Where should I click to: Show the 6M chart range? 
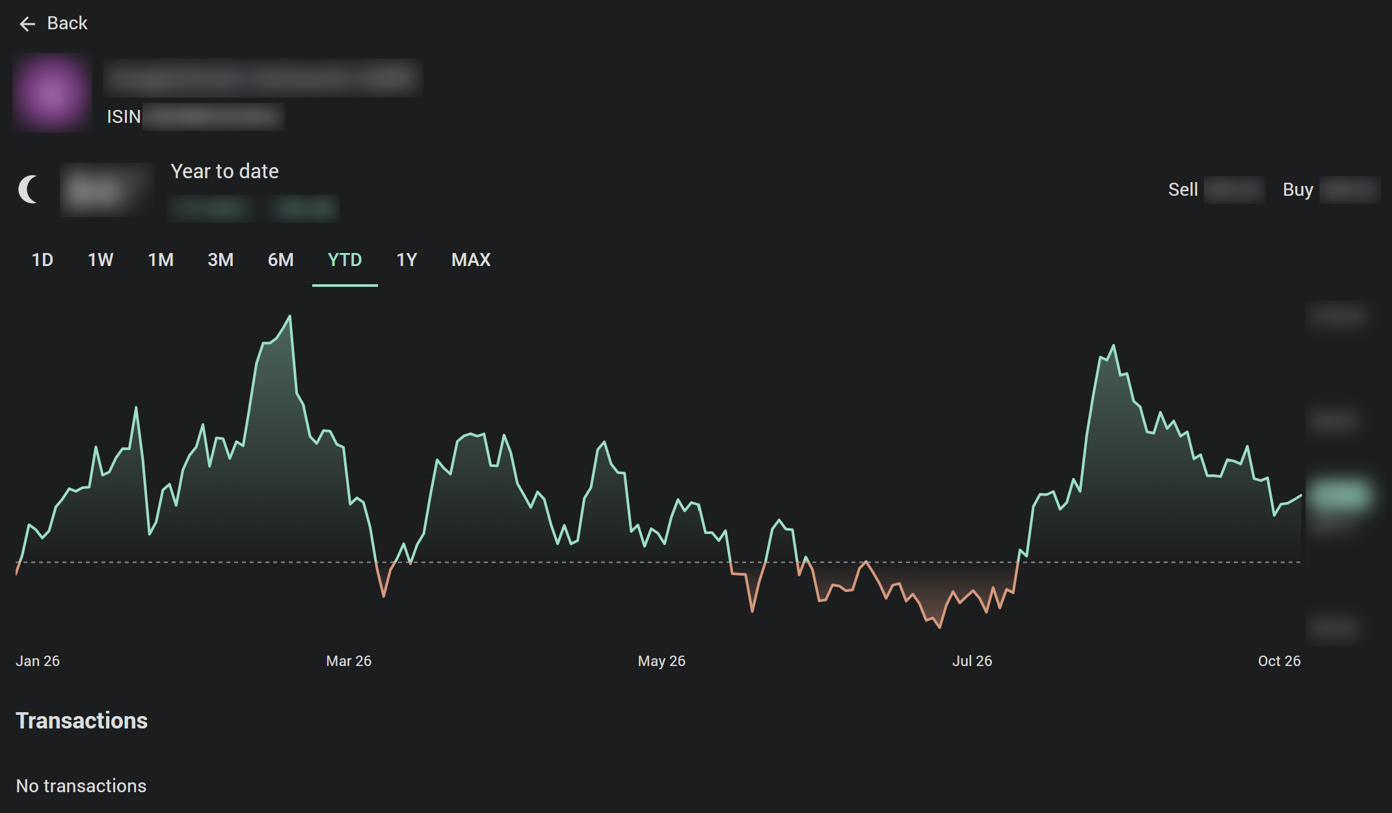(x=281, y=260)
